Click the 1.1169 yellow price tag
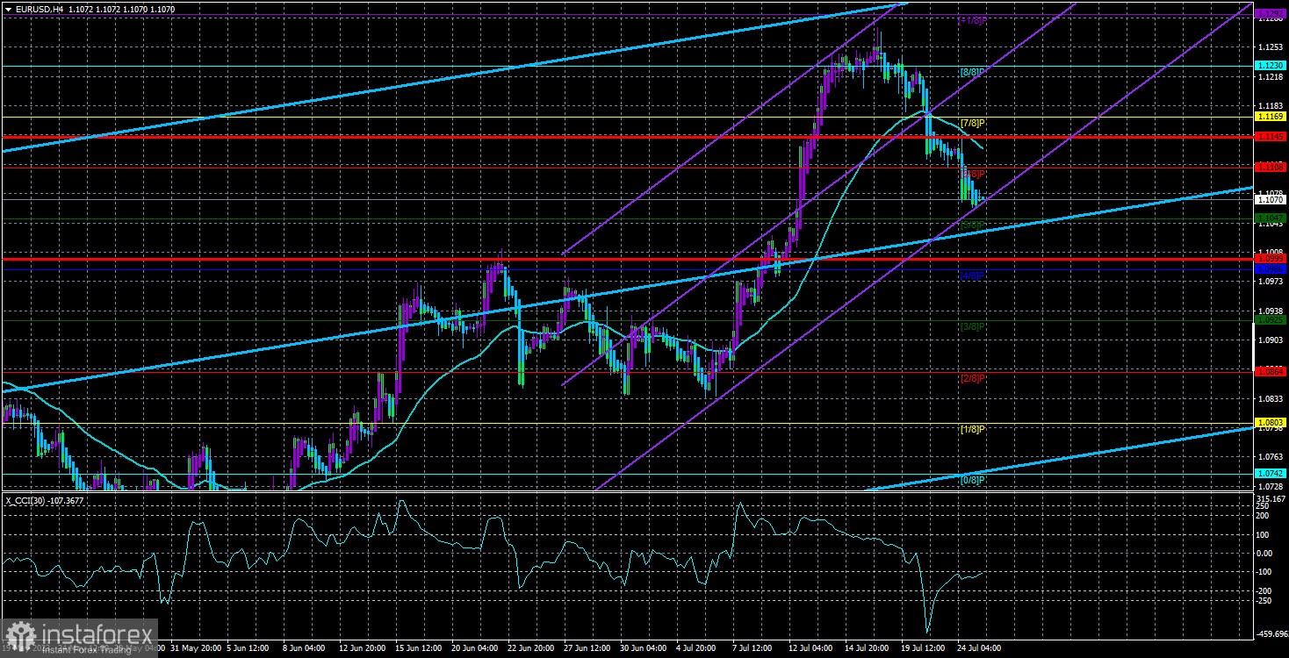Screen dimensions: 1289x658 (x=1271, y=117)
